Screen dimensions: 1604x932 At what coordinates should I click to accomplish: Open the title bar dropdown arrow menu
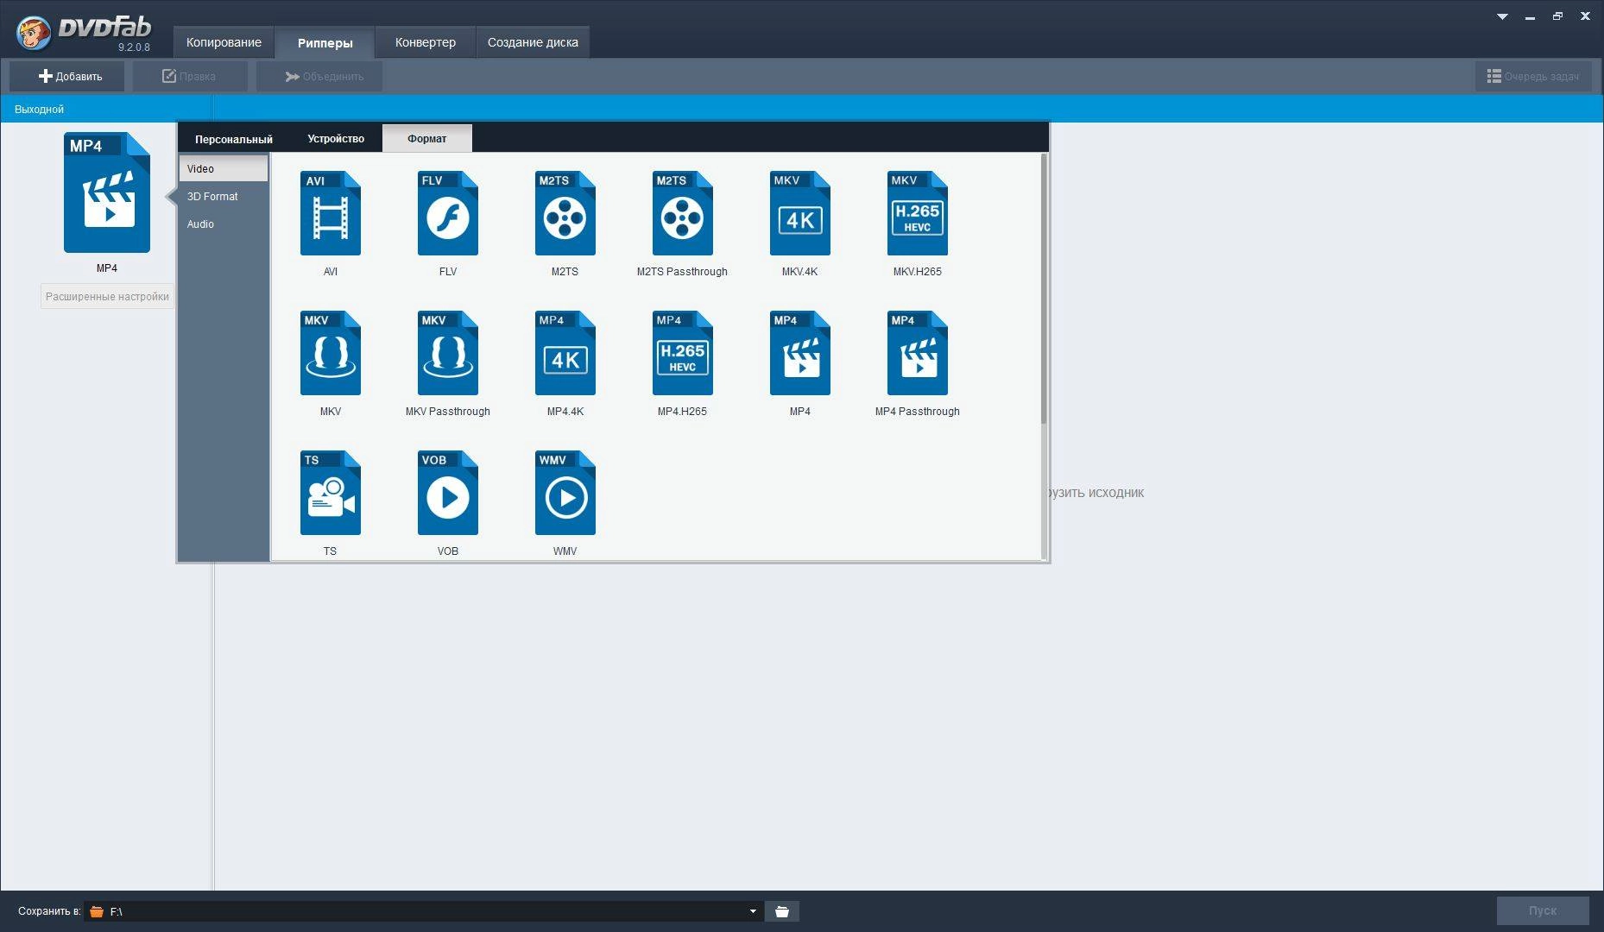[x=1502, y=16]
